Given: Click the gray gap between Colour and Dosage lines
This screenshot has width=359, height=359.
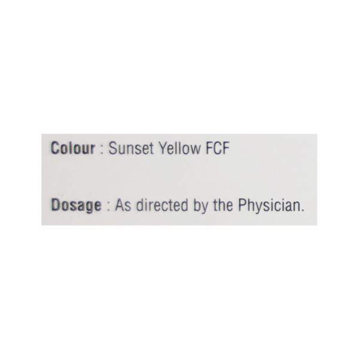Looking at the screenshot, I should tap(180, 177).
